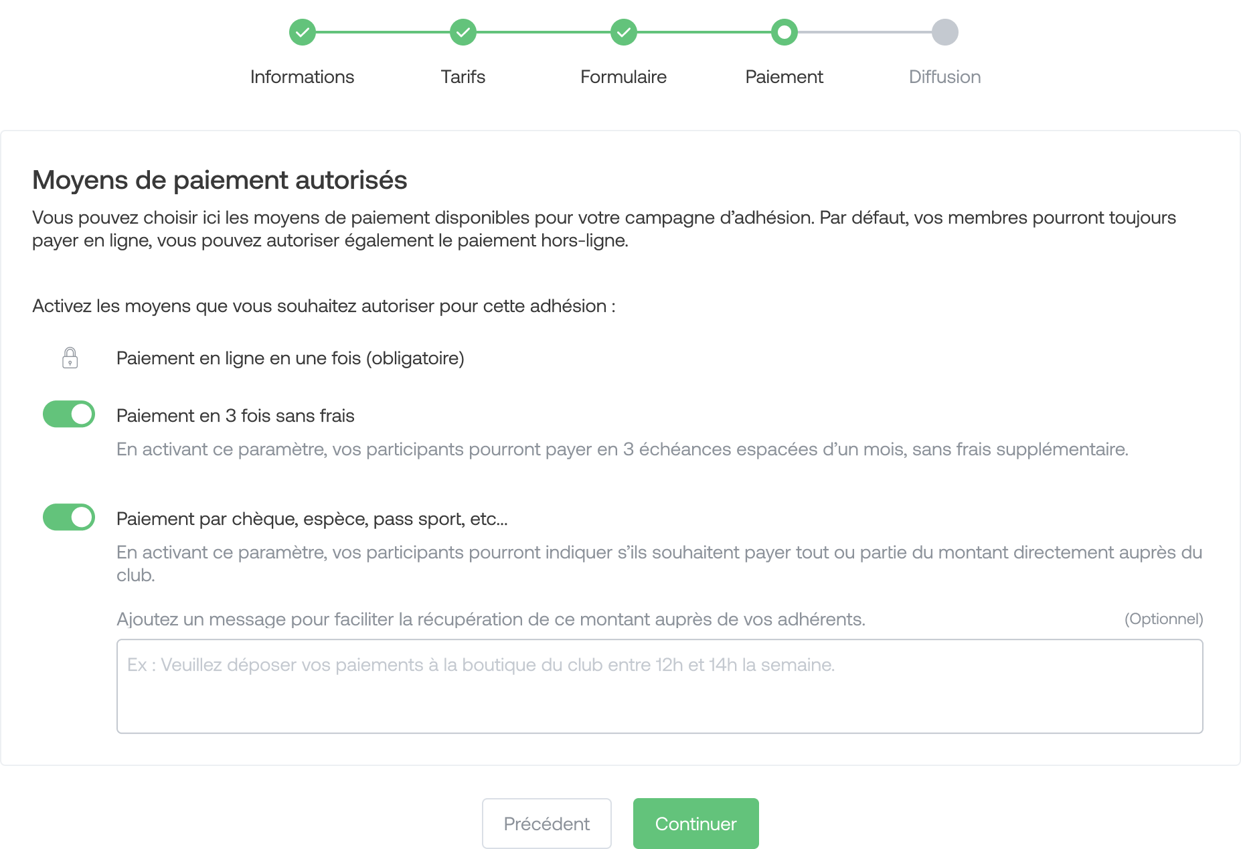1241x849 pixels.
Task: Jump to the Diffusion step label
Action: (945, 77)
